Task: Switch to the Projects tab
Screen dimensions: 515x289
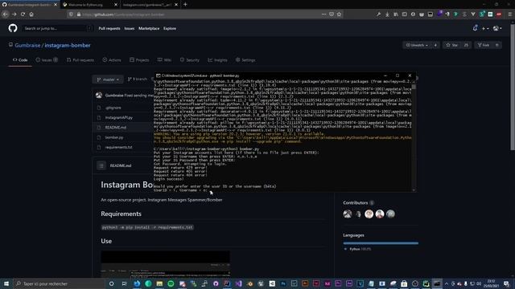Action: pos(139,60)
